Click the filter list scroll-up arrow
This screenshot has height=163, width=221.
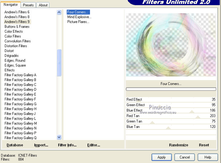point(59,12)
